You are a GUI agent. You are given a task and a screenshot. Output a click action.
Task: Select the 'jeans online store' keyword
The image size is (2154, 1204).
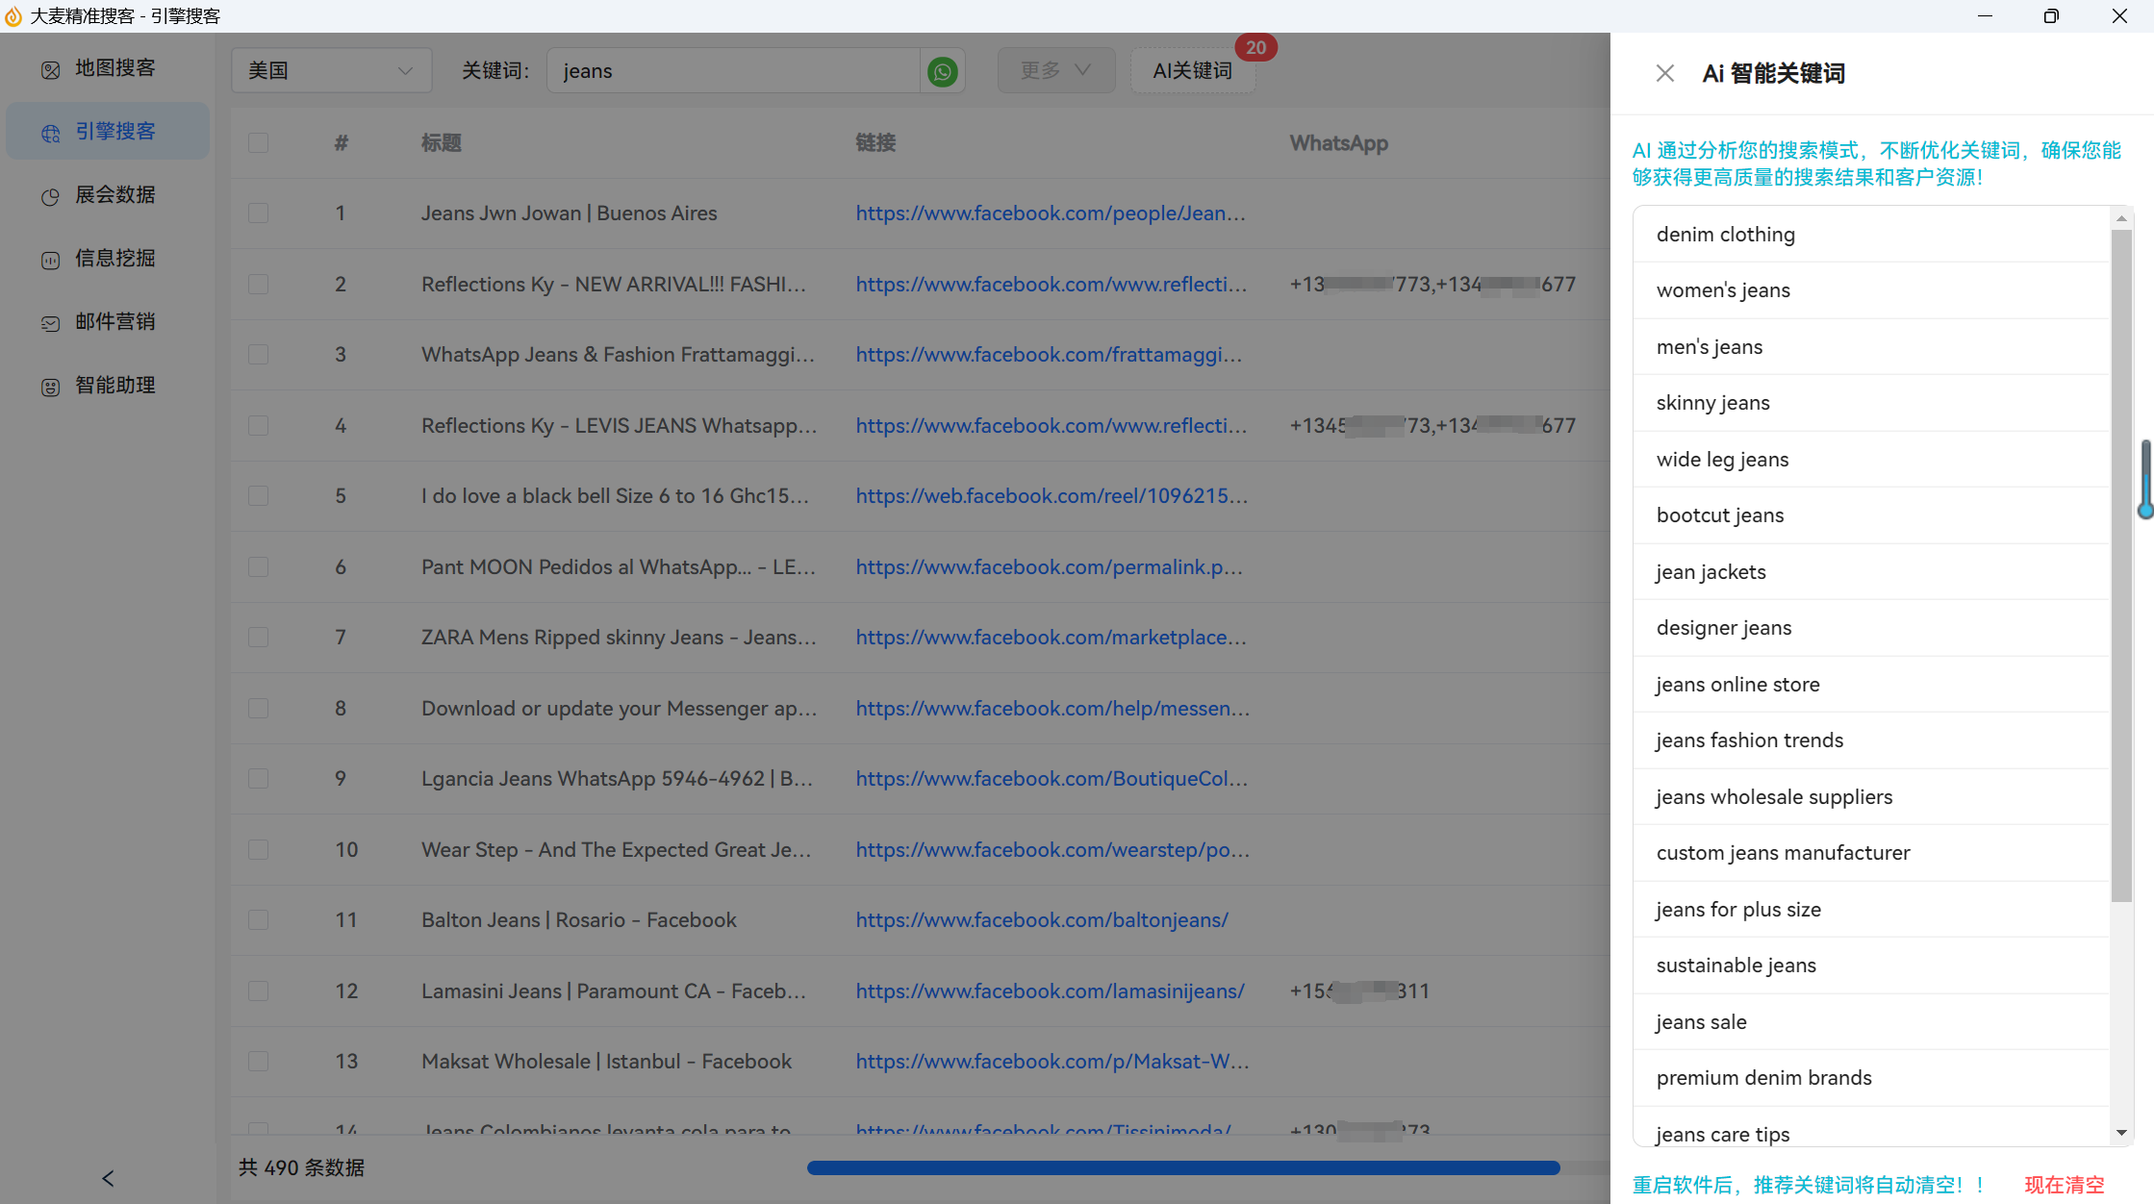[1871, 685]
